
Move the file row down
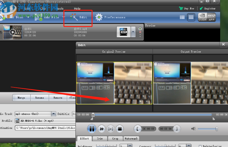coord(140,36)
